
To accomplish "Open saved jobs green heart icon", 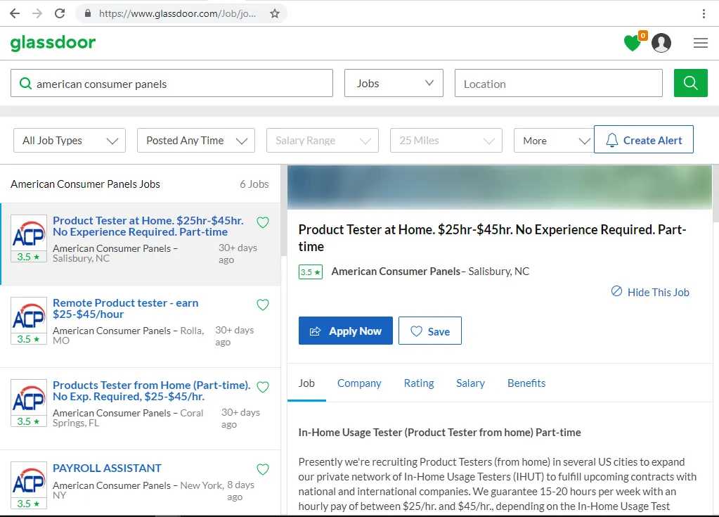I will click(633, 43).
